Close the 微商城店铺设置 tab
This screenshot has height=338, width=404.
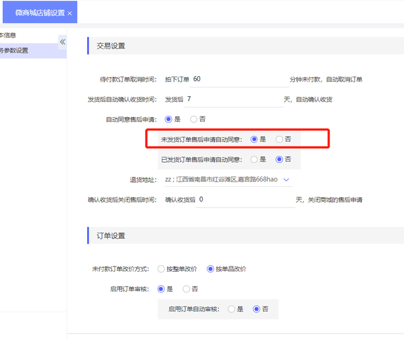(70, 13)
